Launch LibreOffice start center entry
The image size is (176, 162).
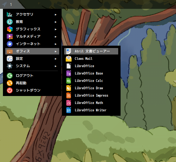[x=91, y=66]
